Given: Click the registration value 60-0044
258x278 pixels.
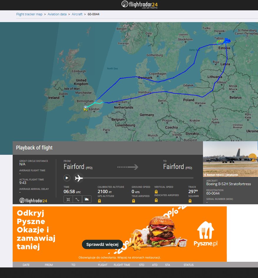Looking at the screenshot, I should 213,193.
